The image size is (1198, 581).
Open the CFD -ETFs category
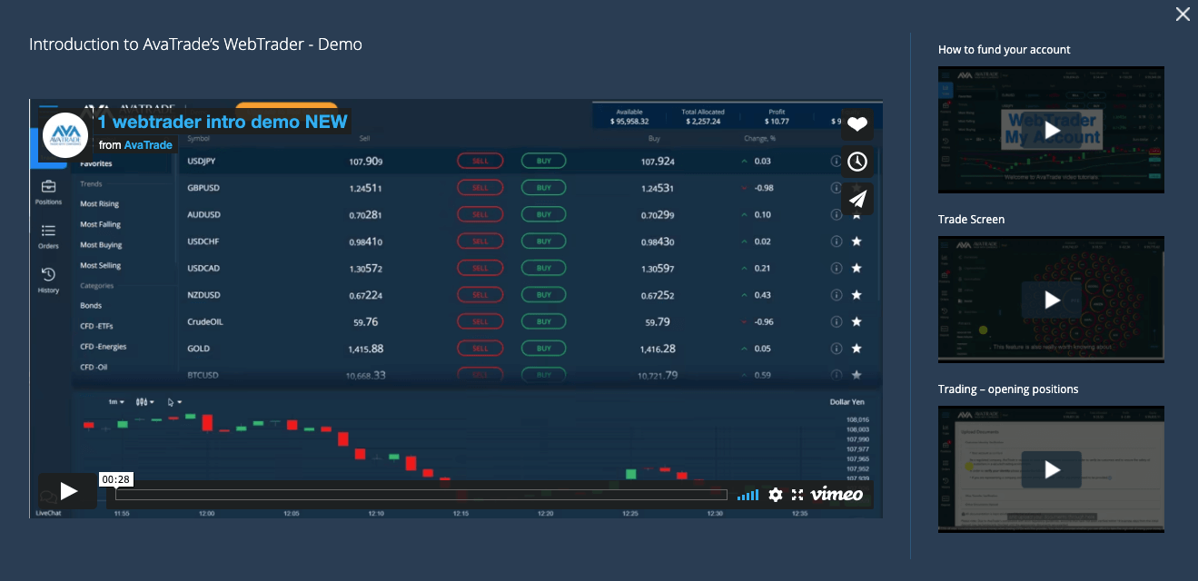point(96,326)
